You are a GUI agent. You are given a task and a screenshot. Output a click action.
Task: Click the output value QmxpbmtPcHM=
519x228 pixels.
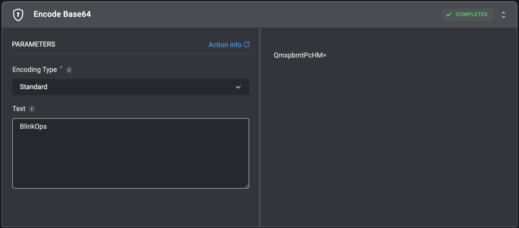(x=300, y=55)
